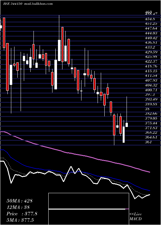Click the 418.76 price axis label
This screenshot has height=225, width=161.
point(151,66)
